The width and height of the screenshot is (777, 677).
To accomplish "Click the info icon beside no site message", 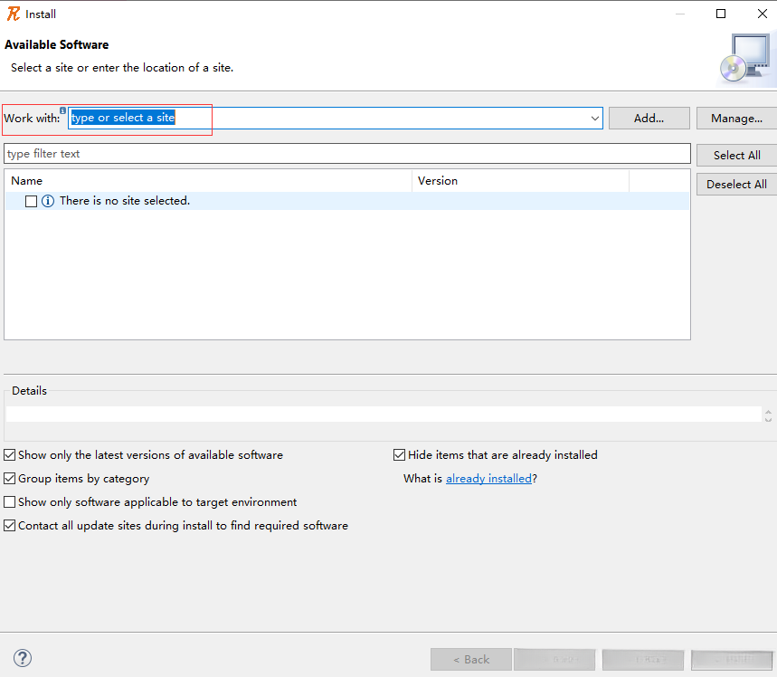I will 48,201.
